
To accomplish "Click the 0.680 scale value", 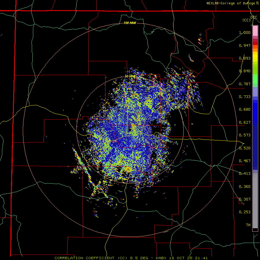I will click(x=245, y=109).
